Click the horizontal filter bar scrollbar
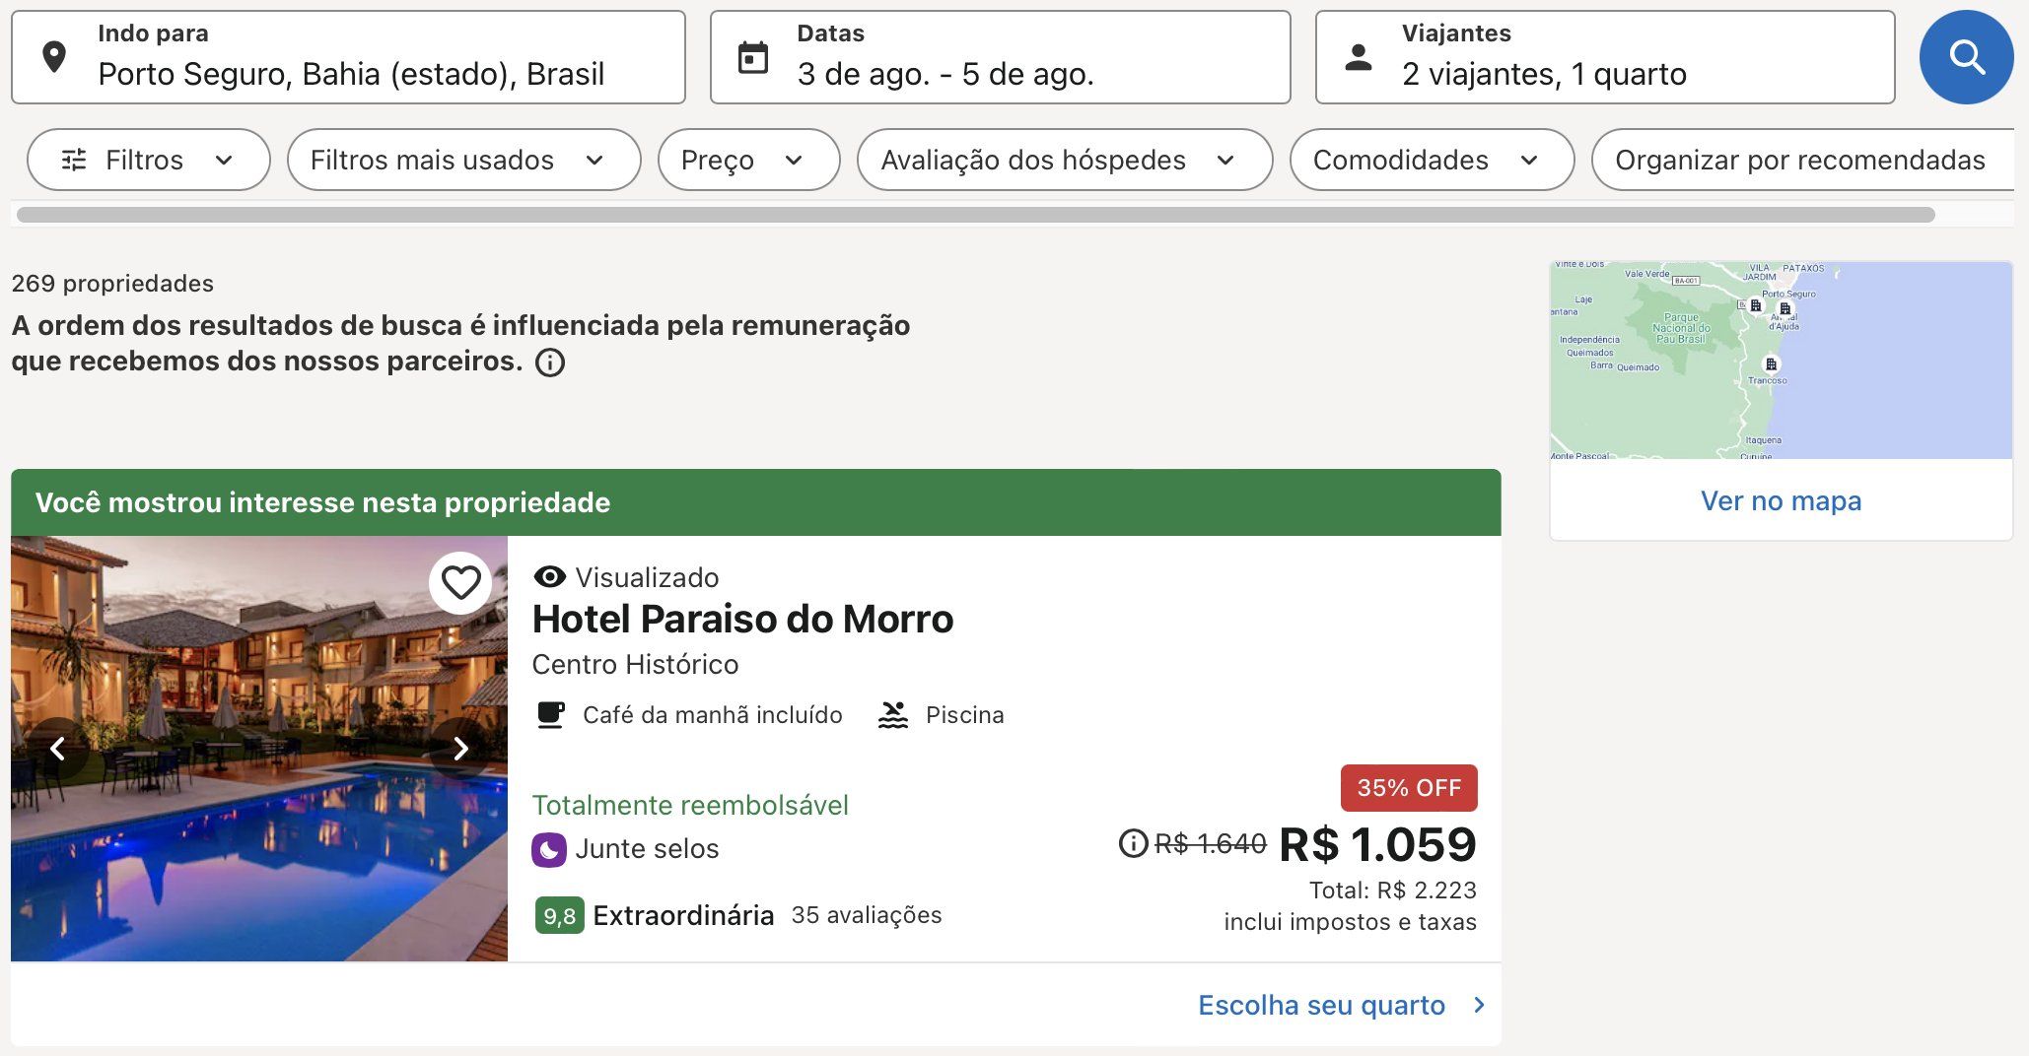Viewport: 2029px width, 1056px height. coord(976,215)
